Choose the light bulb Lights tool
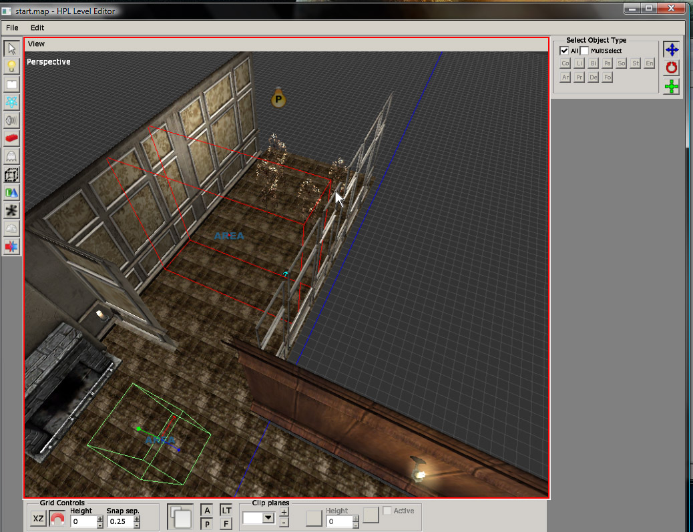 tap(11, 67)
